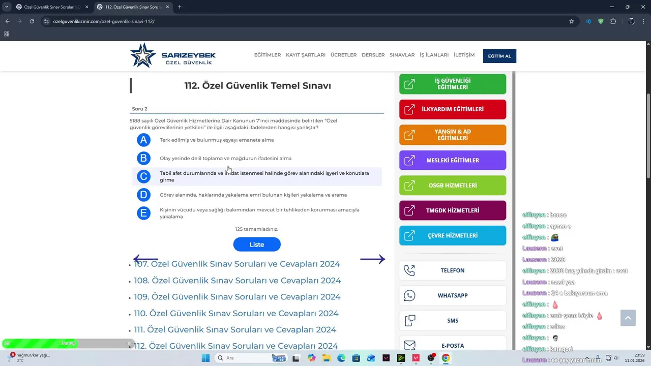Open 107. Özel Güvenlik Sınav Soruları link
Image resolution: width=651 pixels, height=366 pixels.
pyautogui.click(x=237, y=264)
